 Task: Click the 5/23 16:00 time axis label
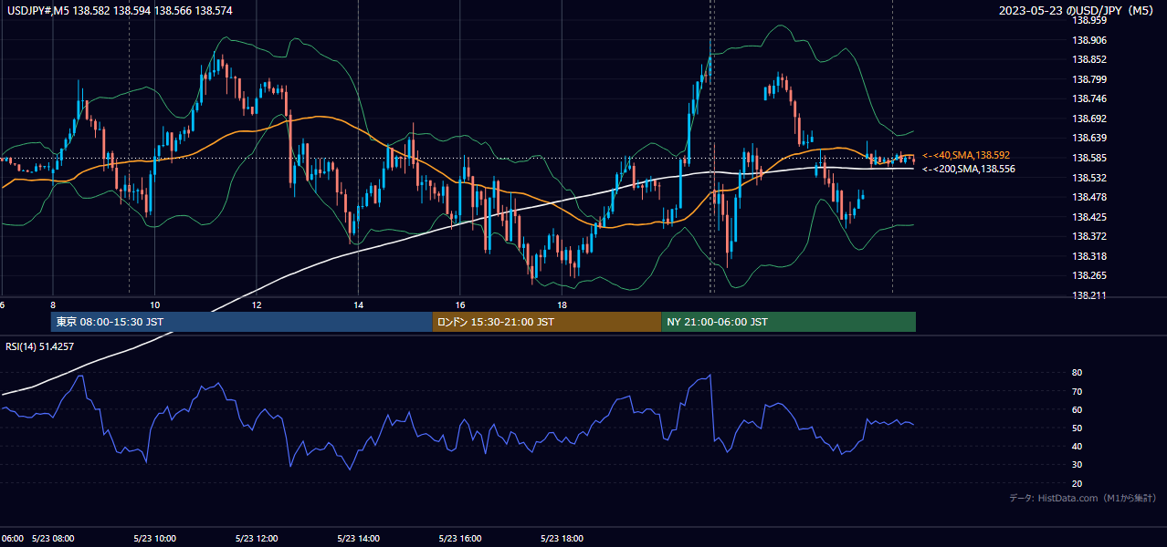[460, 538]
